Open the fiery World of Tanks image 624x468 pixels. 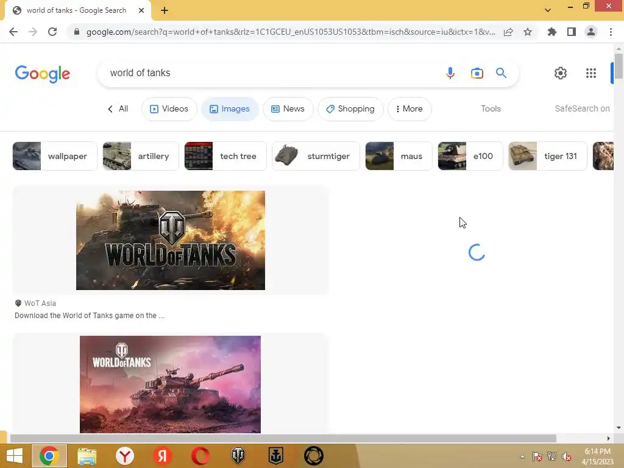tap(171, 240)
